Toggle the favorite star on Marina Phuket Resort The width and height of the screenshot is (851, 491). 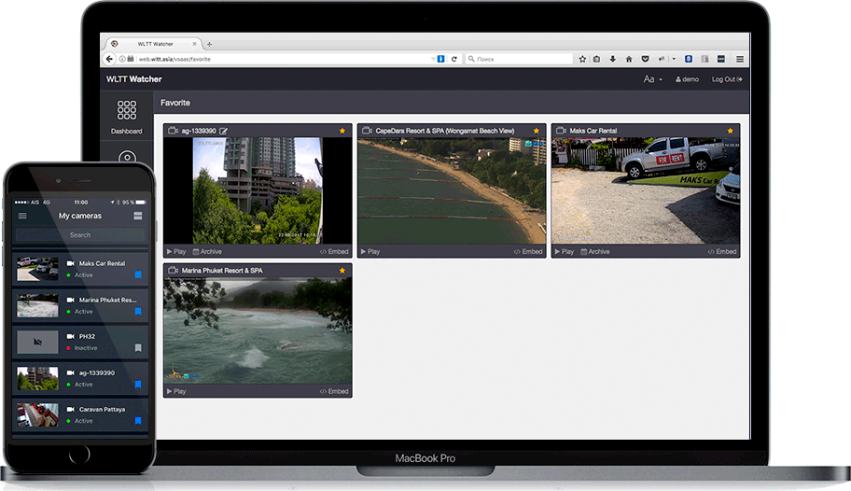(x=342, y=271)
